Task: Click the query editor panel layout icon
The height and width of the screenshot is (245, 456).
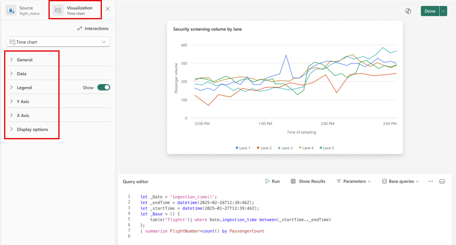Action: click(442, 181)
